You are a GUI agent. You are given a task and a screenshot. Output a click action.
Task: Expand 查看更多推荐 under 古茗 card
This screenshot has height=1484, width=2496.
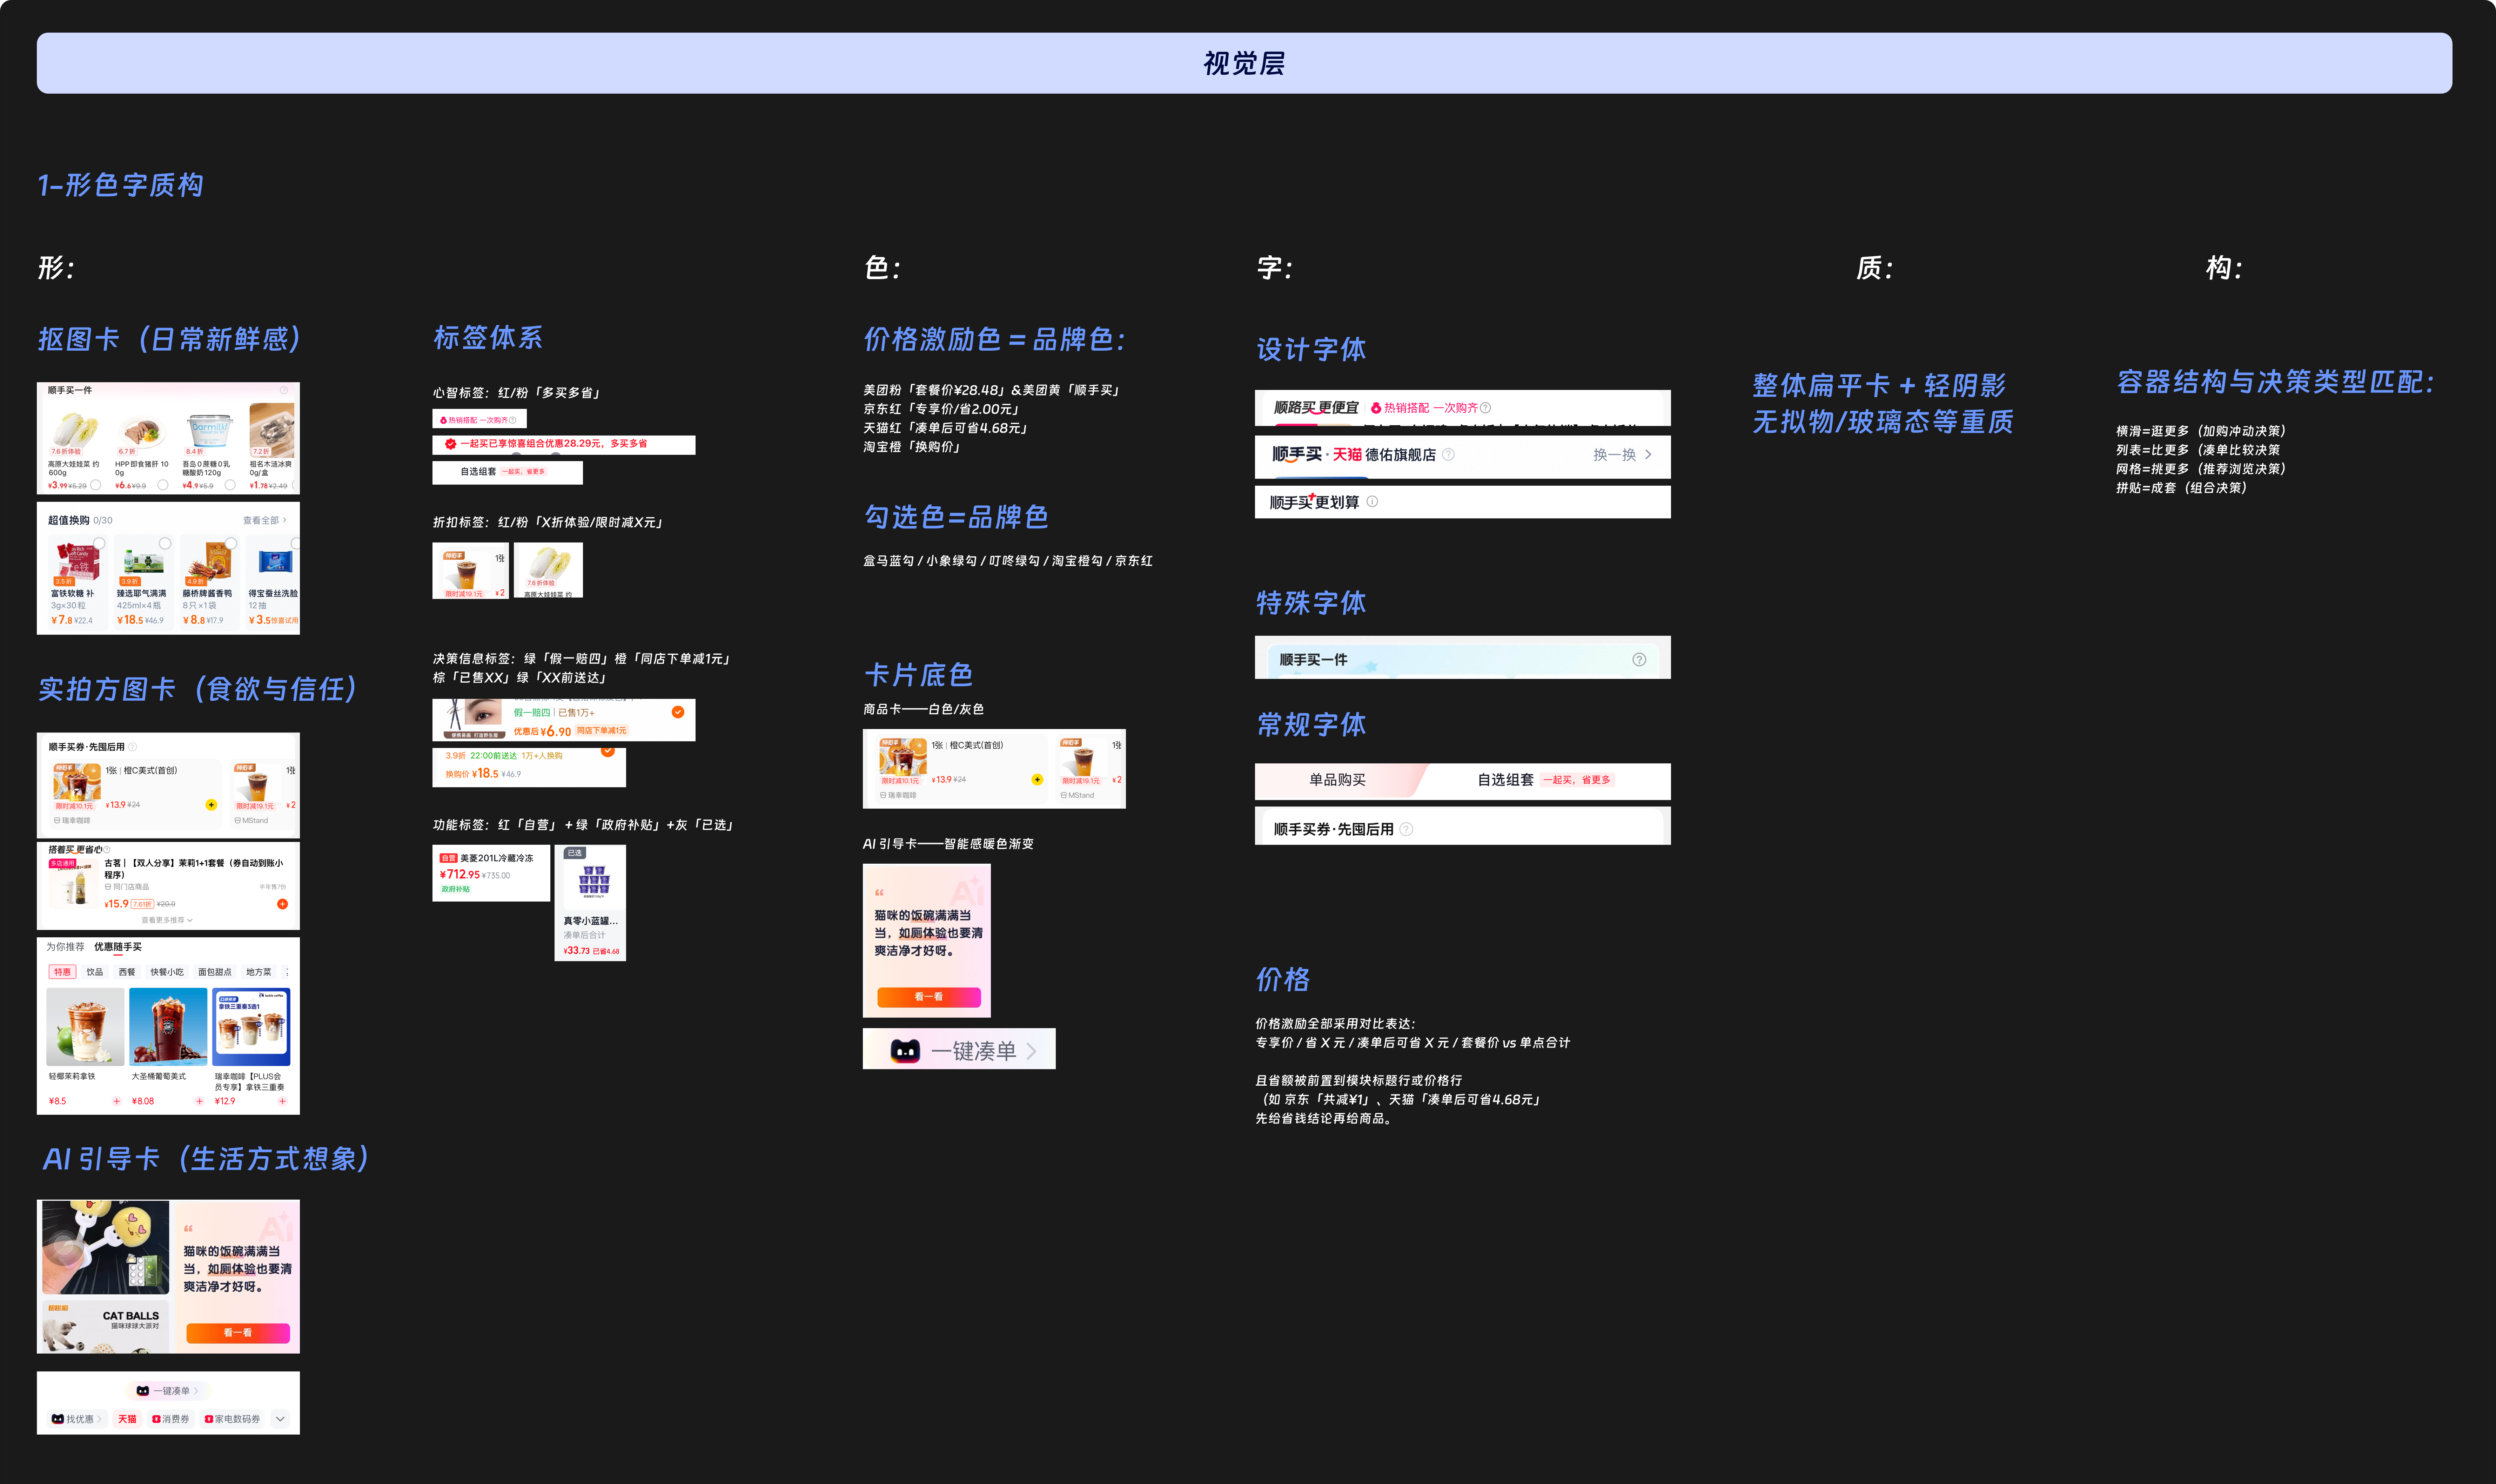click(x=167, y=920)
